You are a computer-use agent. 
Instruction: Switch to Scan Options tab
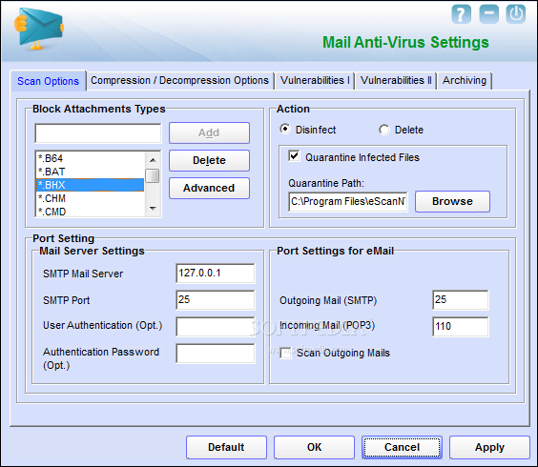[x=48, y=81]
